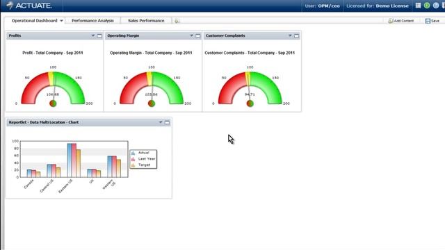This screenshot has height=250, width=445.
Task: Open Profits gadget menu arrow
Action: point(92,35)
